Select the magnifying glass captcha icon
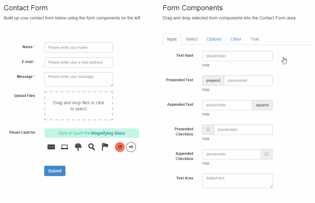The height and width of the screenshot is (203, 315). coord(91,147)
